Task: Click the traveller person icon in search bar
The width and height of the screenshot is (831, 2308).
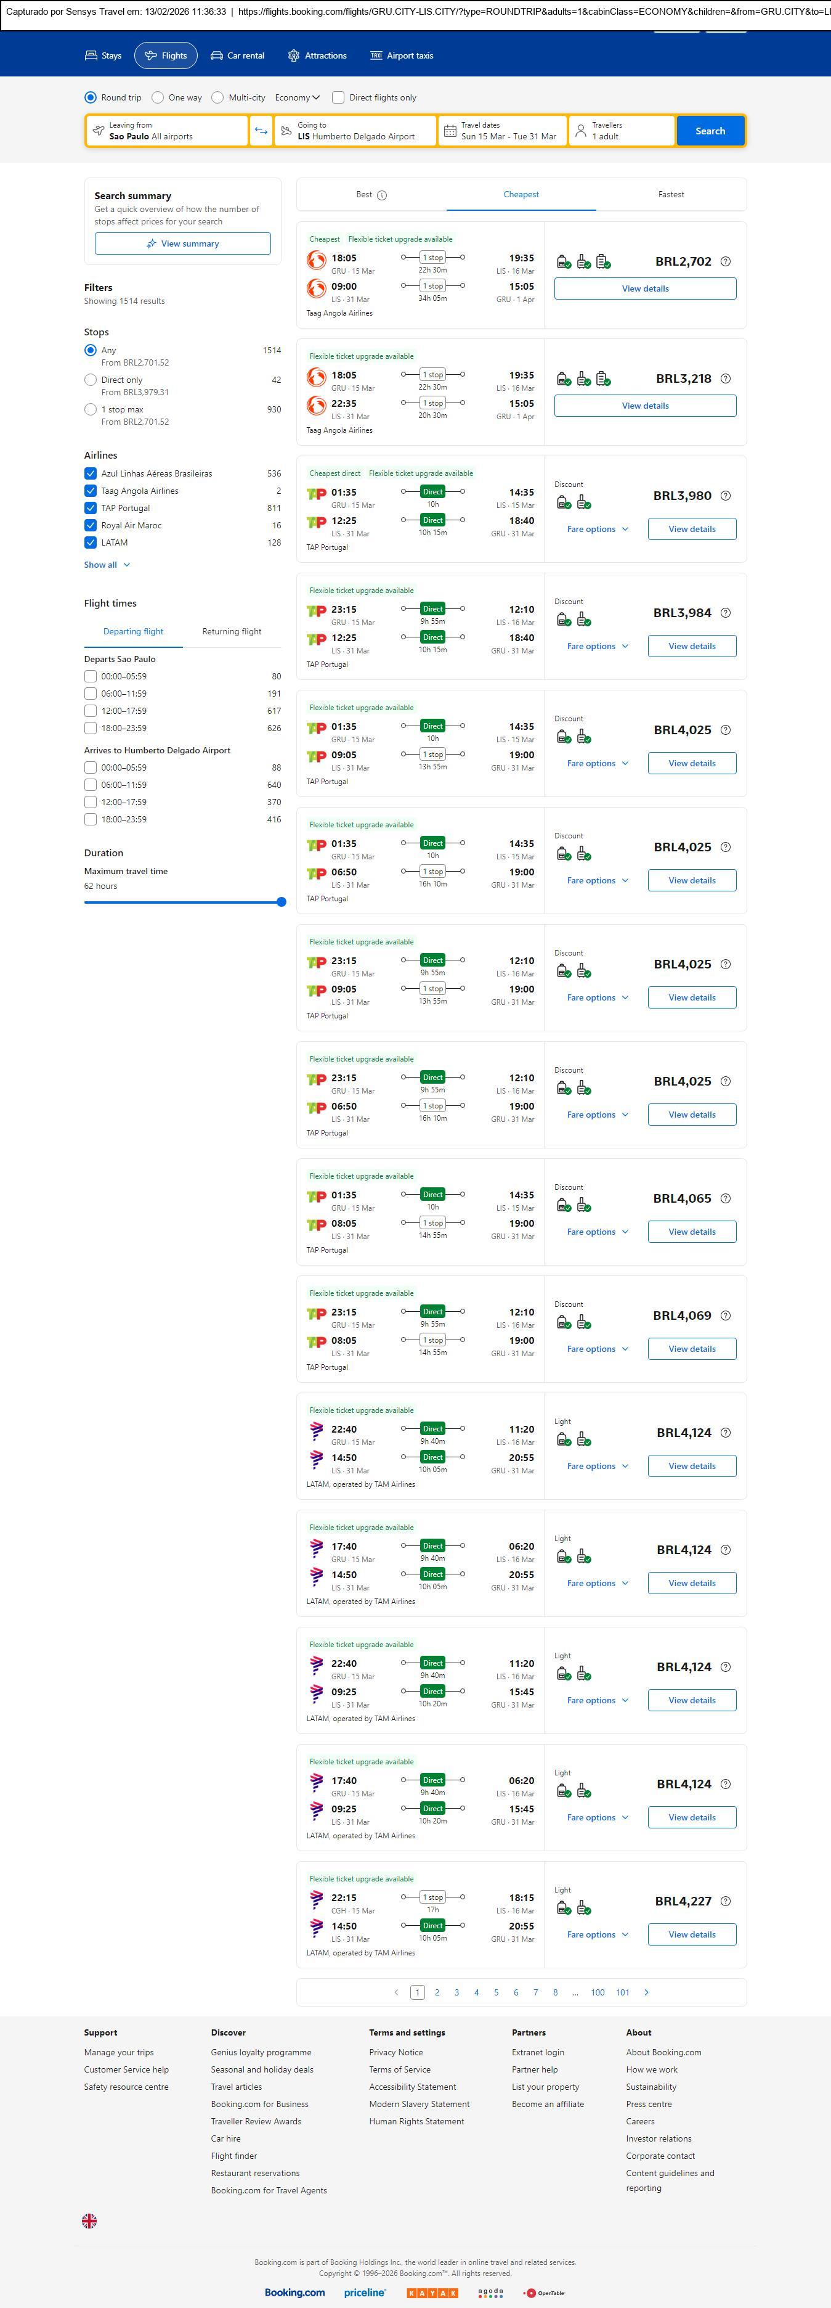Action: click(580, 131)
